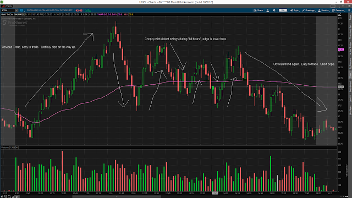Screen dimensions: 352x198
Task: Click the Share button
Action: pos(258,10)
